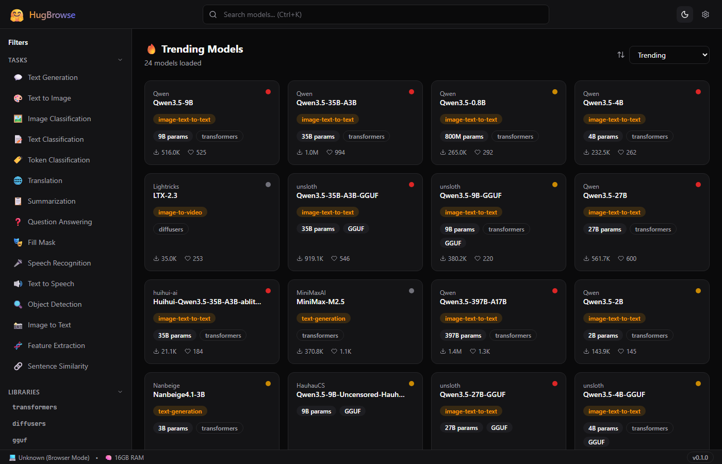Open the Trending sort dropdown
The width and height of the screenshot is (722, 464).
pos(669,55)
